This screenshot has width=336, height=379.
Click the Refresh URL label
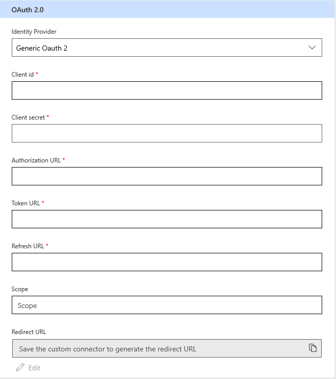tap(28, 246)
